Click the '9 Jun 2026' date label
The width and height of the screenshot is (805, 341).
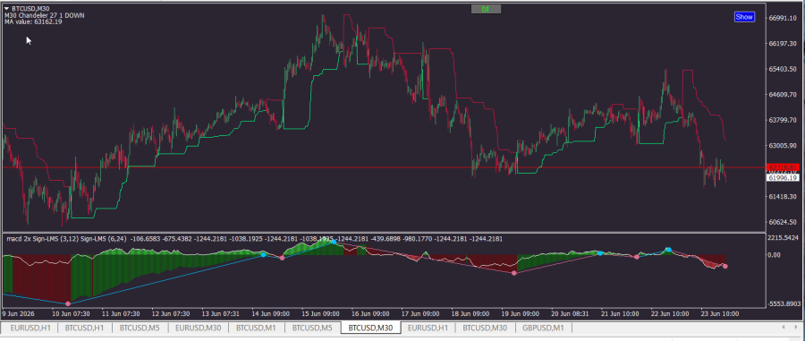coord(19,313)
